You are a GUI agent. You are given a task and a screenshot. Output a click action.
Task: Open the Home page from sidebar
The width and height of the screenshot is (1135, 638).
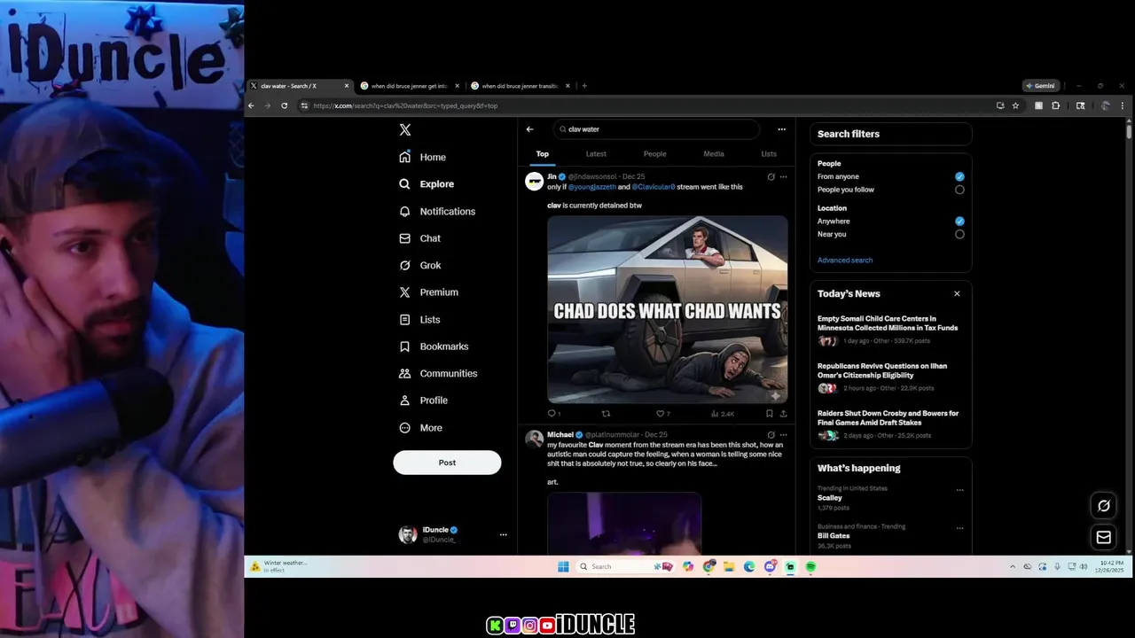tap(423, 157)
